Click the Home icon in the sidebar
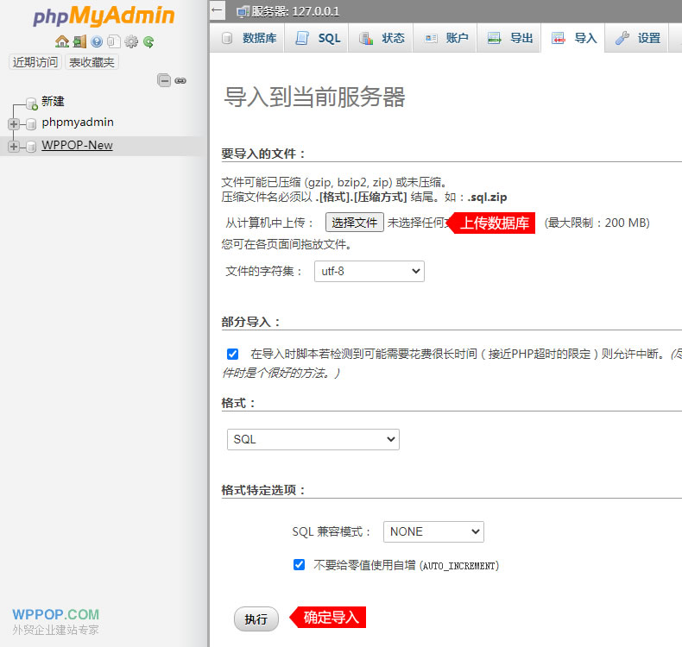The width and height of the screenshot is (682, 647). [61, 41]
